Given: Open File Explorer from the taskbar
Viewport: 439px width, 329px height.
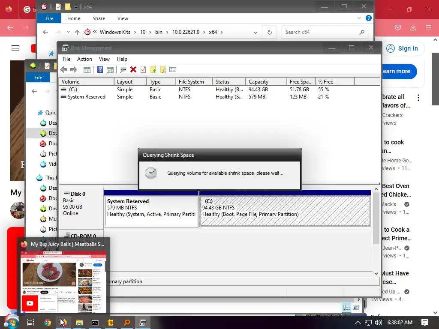Looking at the screenshot, I should [x=79, y=323].
